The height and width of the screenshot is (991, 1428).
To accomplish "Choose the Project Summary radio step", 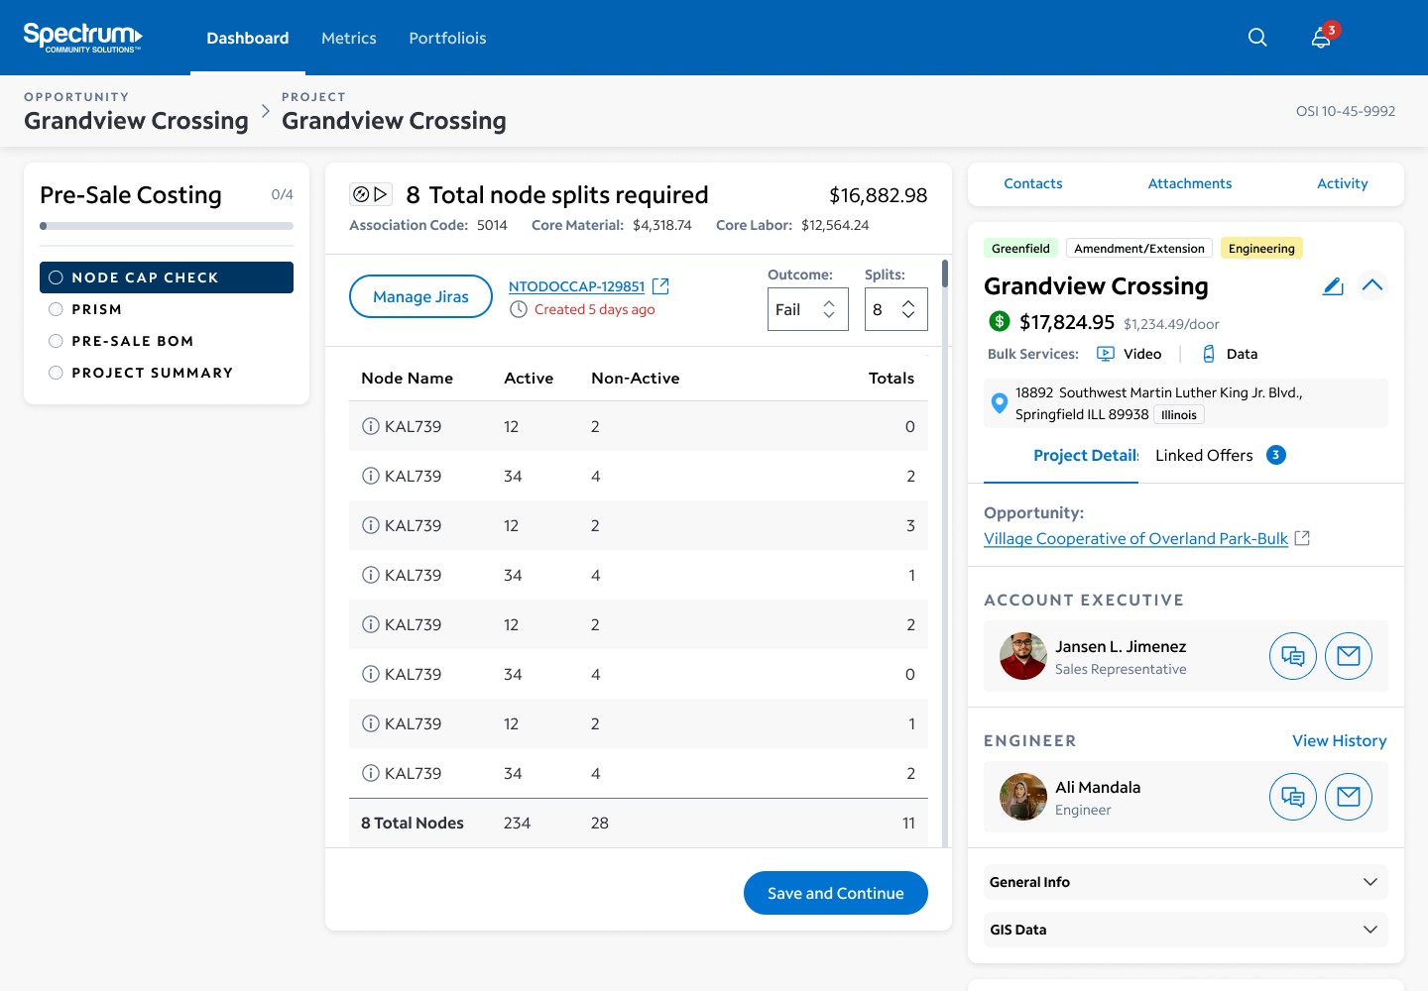I will [56, 373].
